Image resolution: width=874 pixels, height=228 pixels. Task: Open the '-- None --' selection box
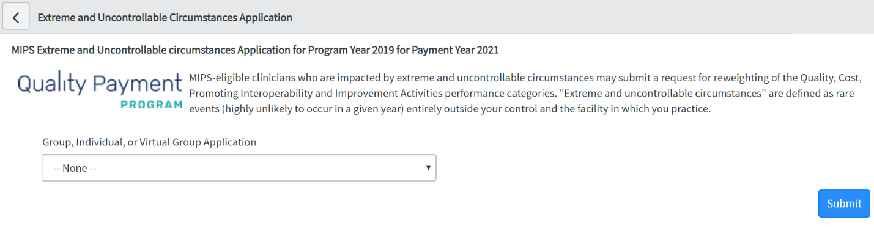tap(239, 167)
